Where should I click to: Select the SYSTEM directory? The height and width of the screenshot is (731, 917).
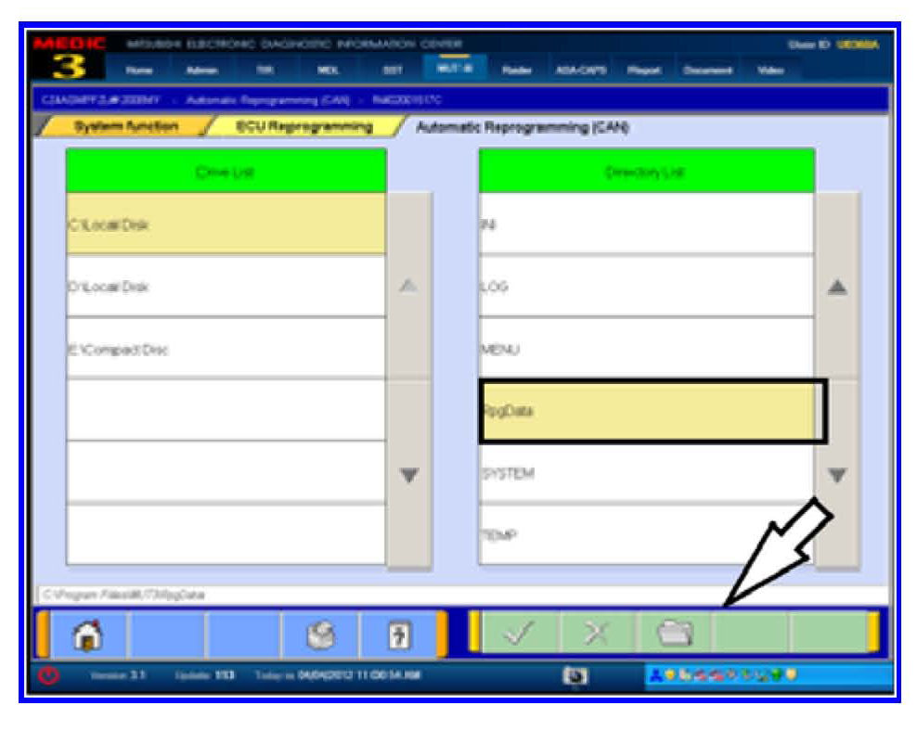coord(646,473)
